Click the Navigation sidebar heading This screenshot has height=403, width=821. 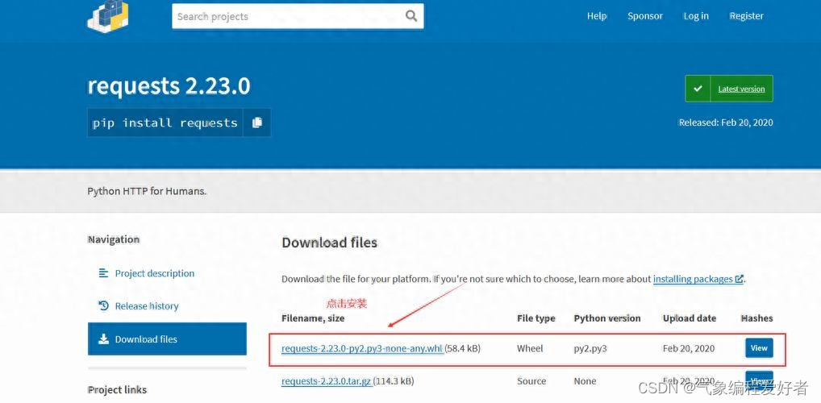tap(114, 239)
